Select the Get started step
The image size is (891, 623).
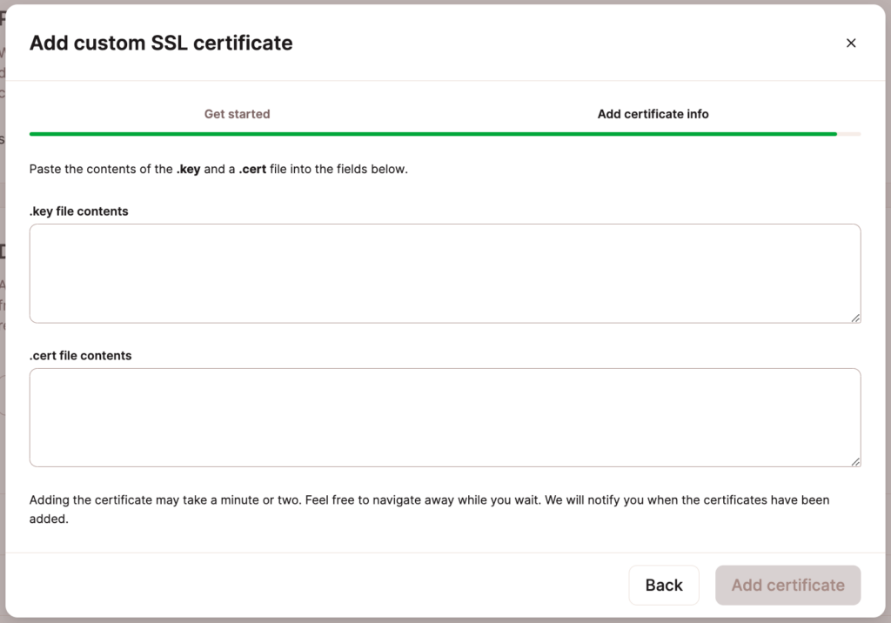[x=237, y=113]
